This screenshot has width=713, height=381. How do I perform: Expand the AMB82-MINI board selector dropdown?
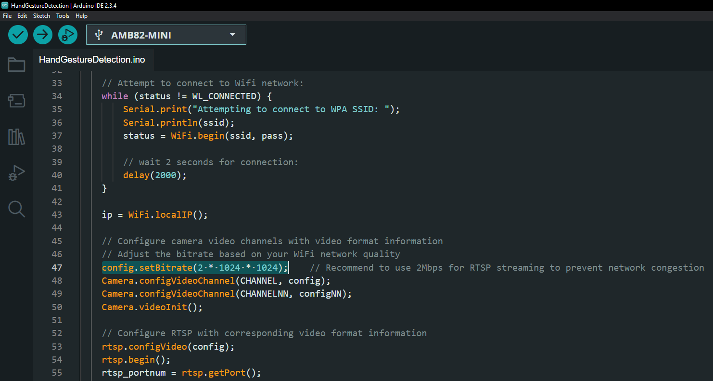[x=166, y=35]
